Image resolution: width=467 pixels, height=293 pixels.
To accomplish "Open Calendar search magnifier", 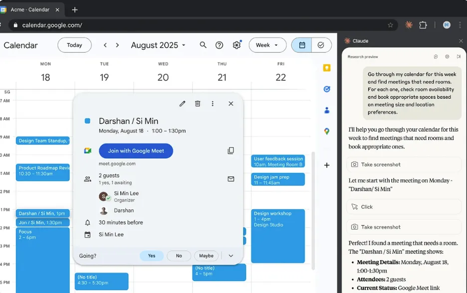I will click(x=203, y=45).
